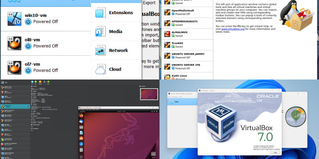Click the New button in dark toolbar
This screenshot has width=319, height=159.
(x=32, y=82)
